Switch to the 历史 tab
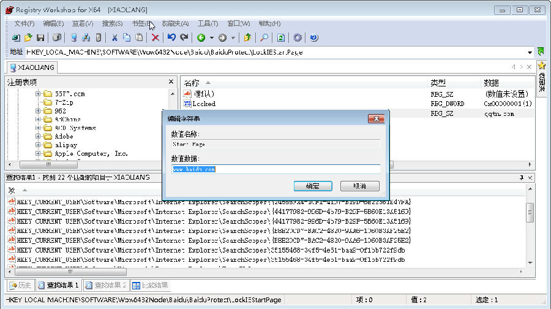The image size is (551, 309). [x=20, y=285]
